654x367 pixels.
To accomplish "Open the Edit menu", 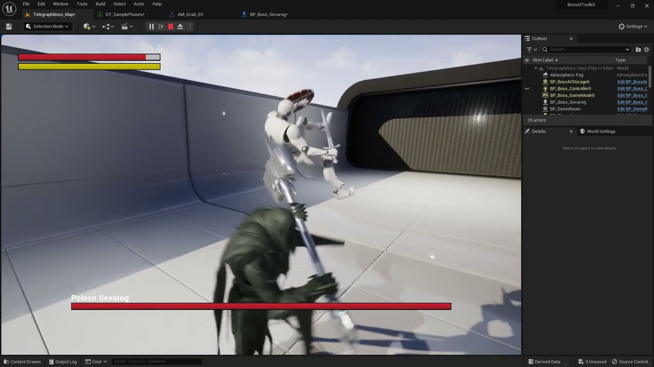I will pos(41,4).
